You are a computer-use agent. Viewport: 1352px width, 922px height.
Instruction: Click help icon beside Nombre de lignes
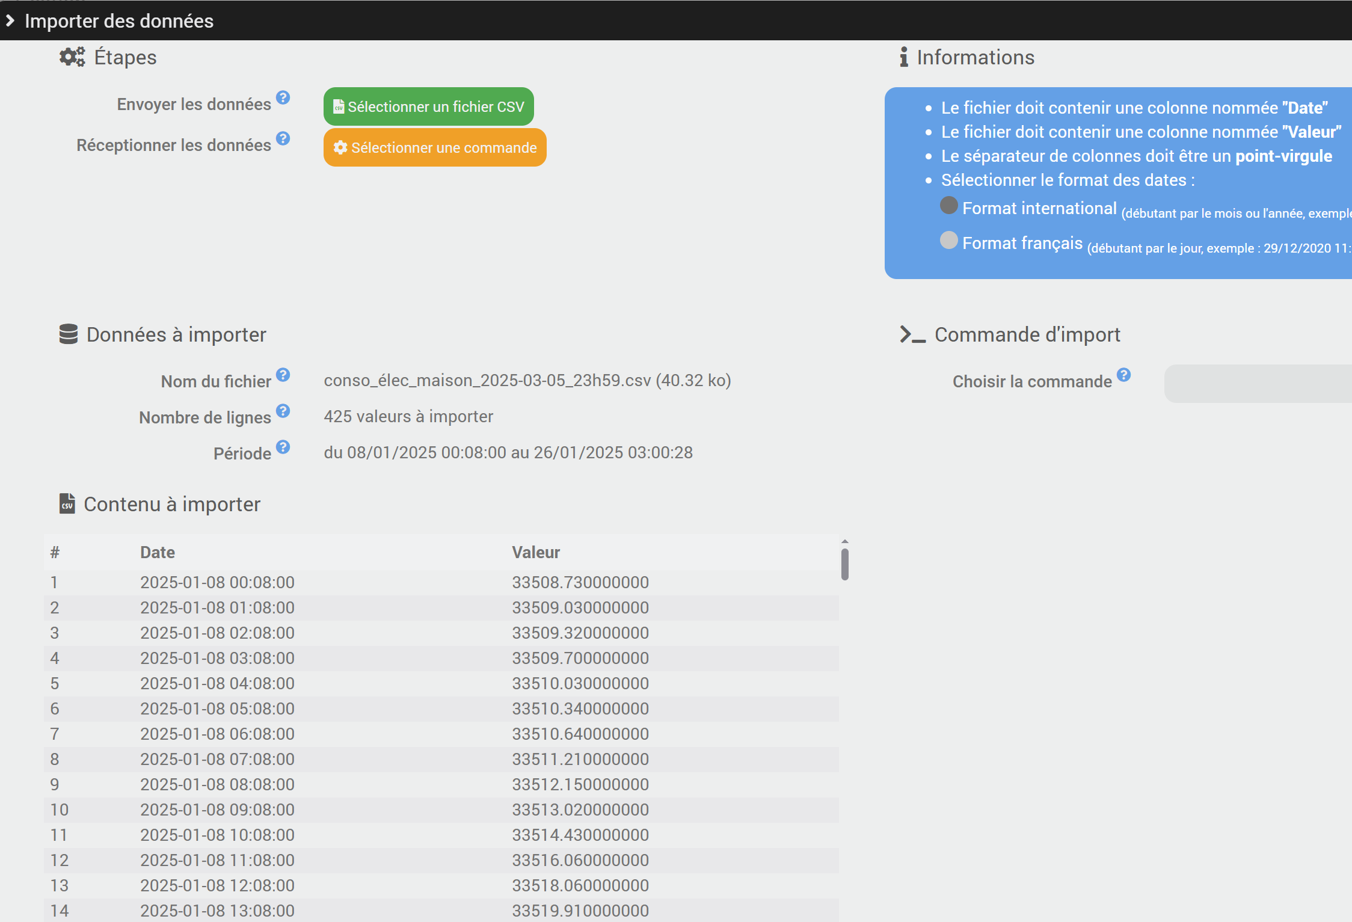point(283,411)
